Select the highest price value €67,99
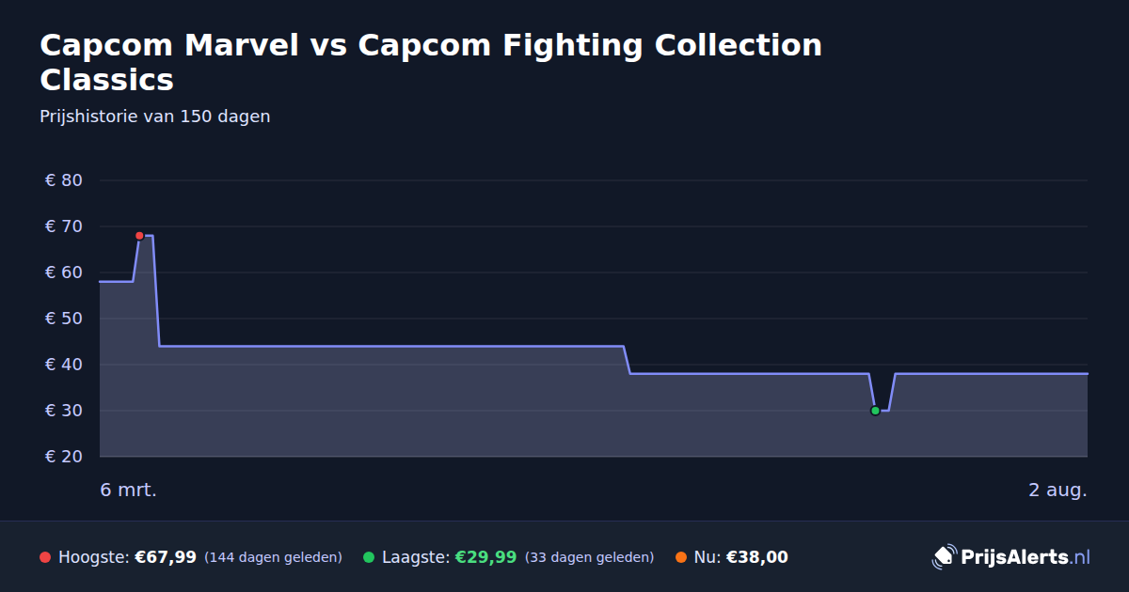Viewport: 1129px width, 592px height. [x=166, y=557]
